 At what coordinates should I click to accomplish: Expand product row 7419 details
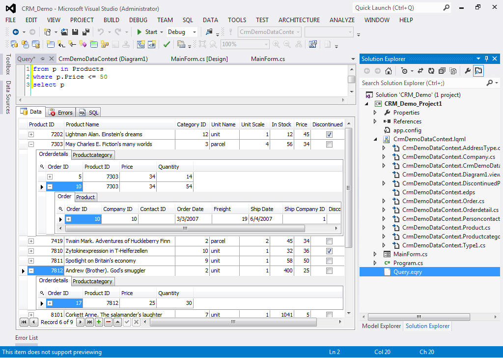[31, 241]
